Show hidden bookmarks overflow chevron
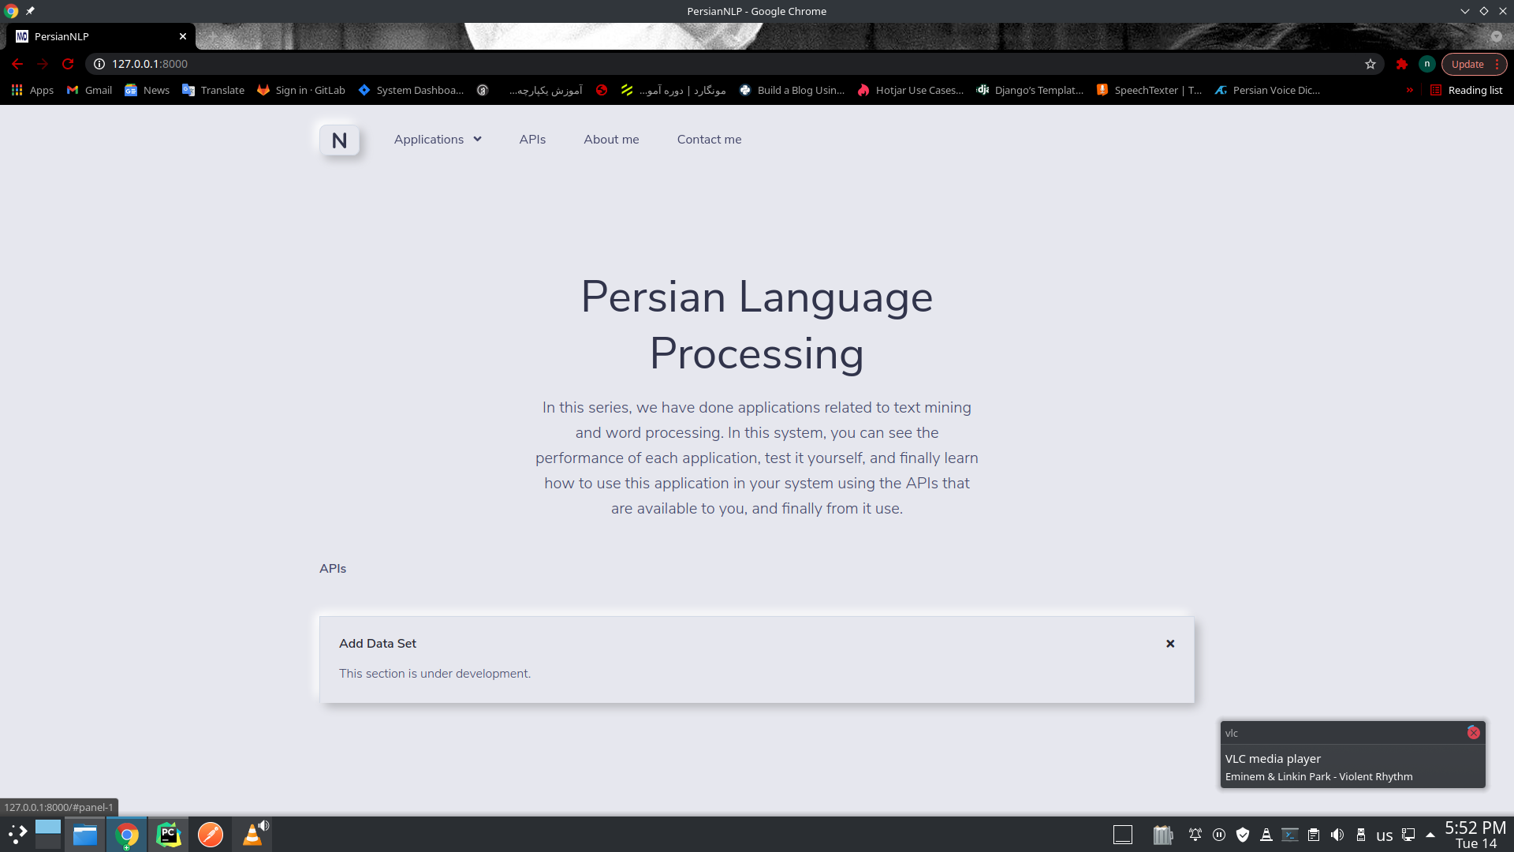Image resolution: width=1514 pixels, height=852 pixels. tap(1409, 90)
